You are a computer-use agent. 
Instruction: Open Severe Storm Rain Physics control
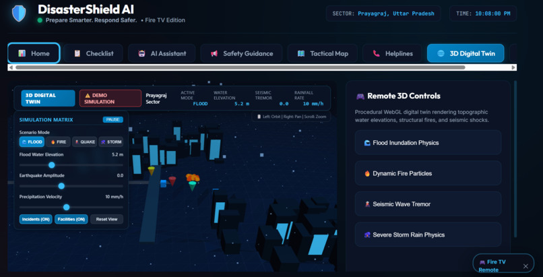pos(428,235)
